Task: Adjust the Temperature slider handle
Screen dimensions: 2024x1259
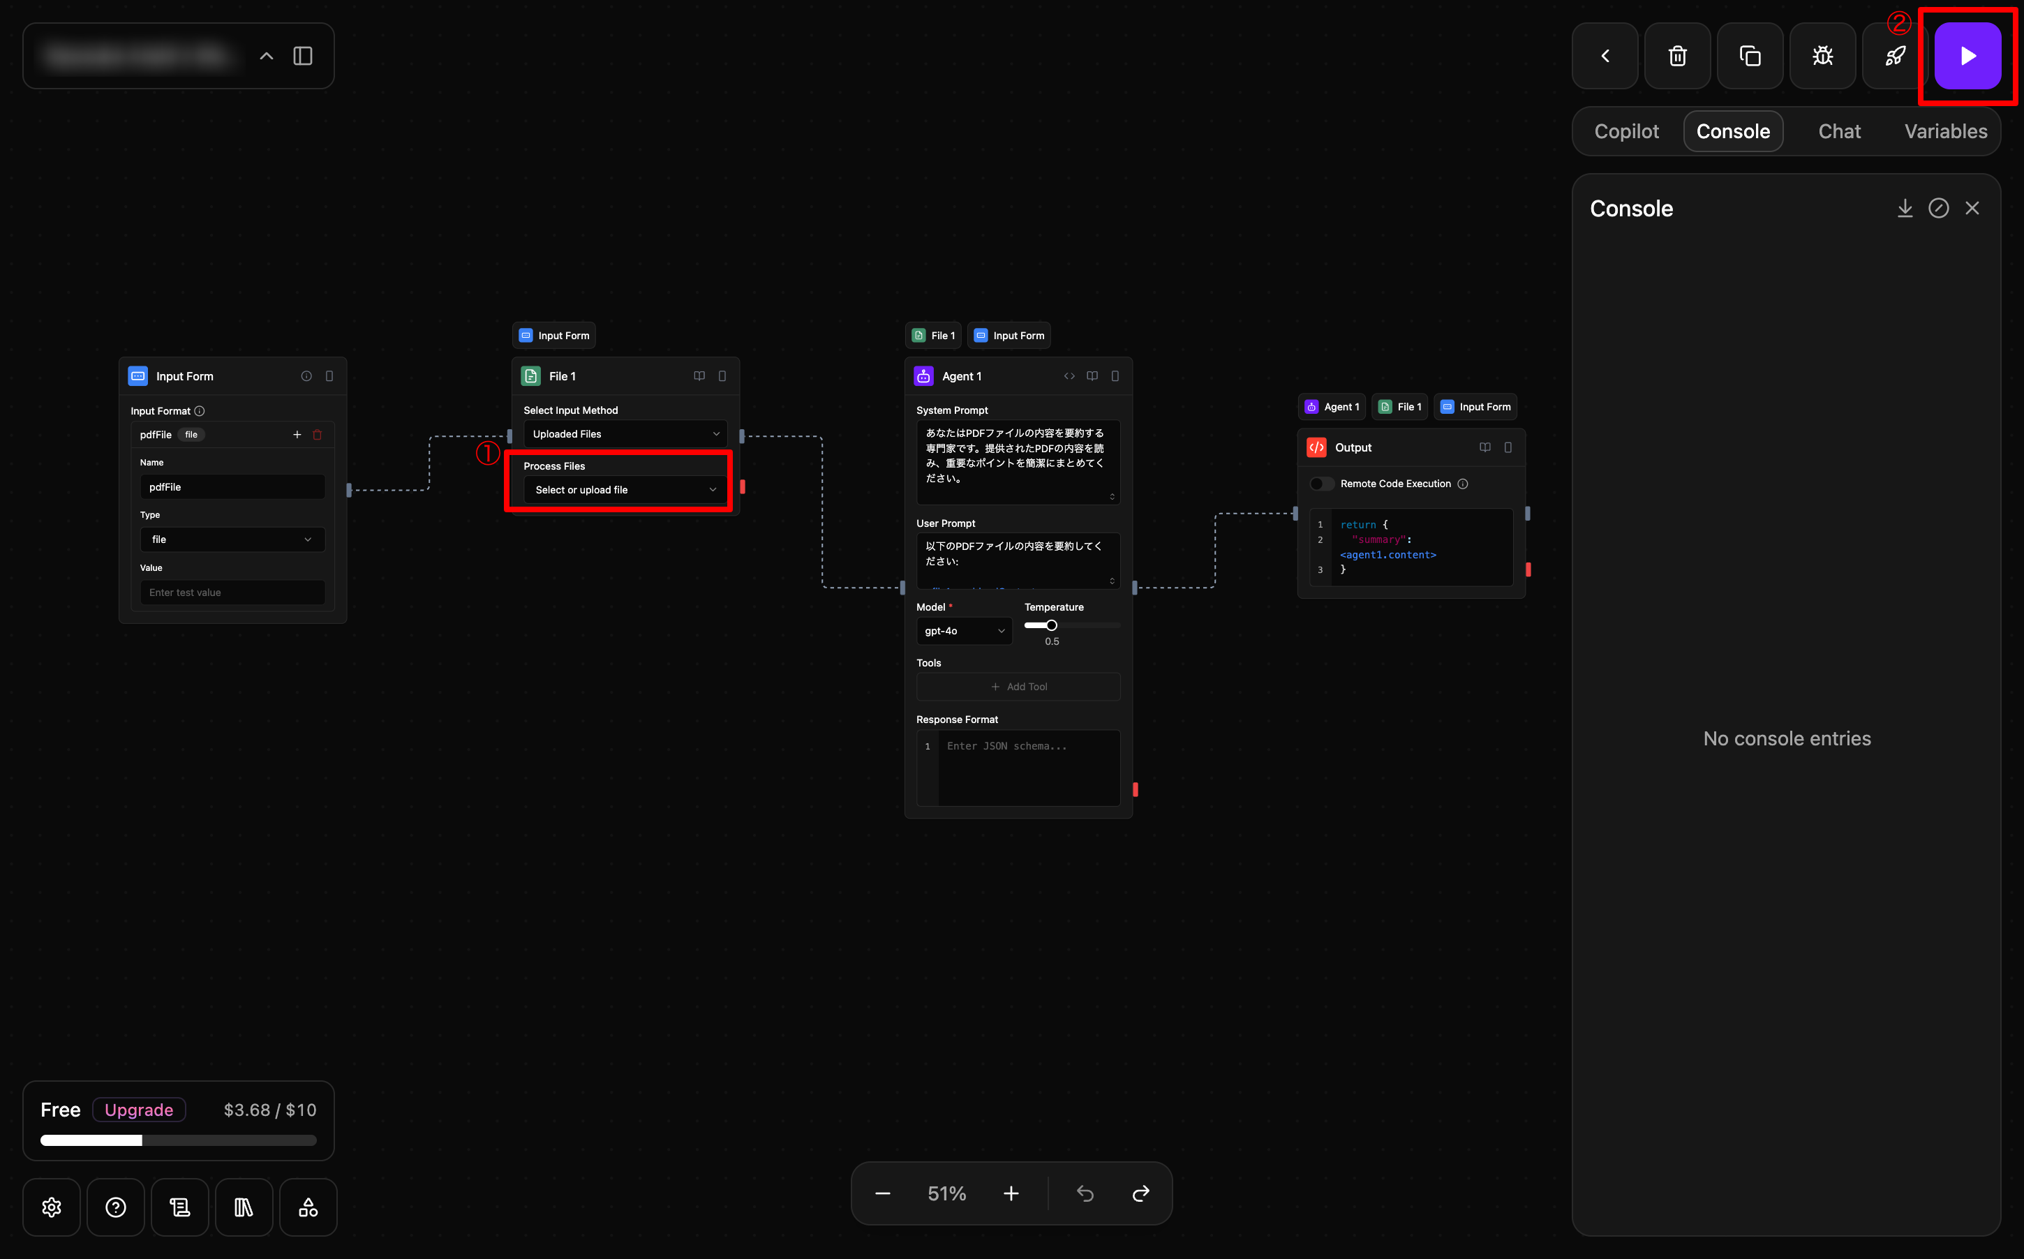Action: point(1052,625)
